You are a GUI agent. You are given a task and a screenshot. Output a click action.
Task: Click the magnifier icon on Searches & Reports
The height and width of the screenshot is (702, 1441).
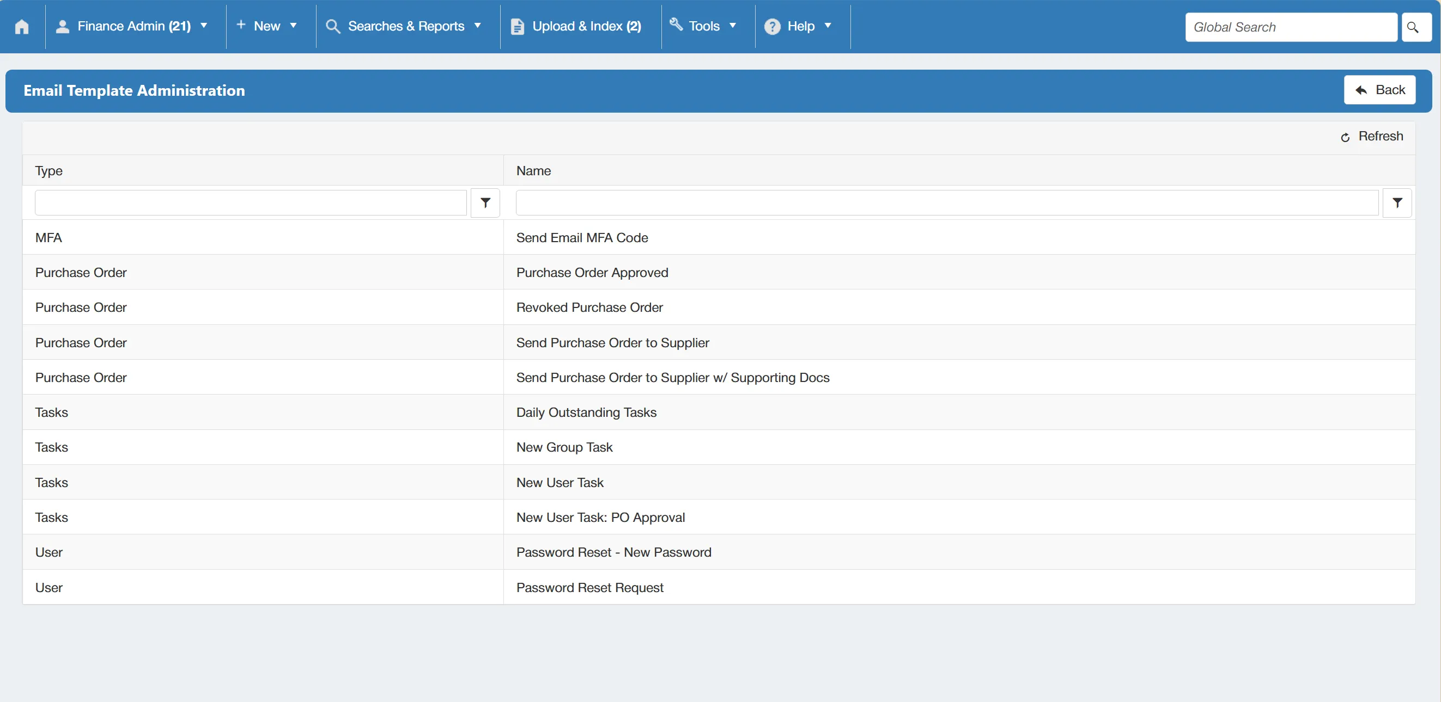click(333, 26)
